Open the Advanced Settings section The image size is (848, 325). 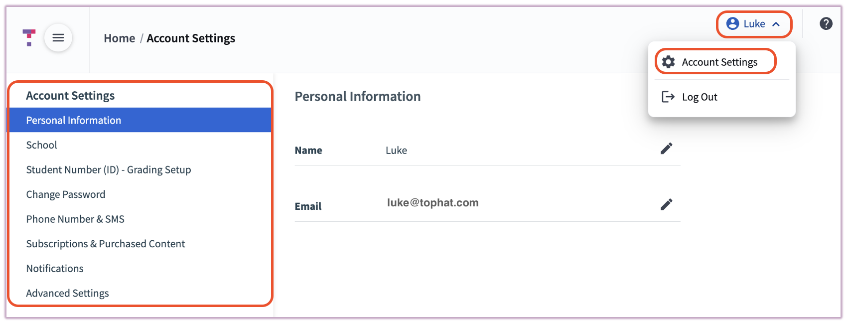68,293
